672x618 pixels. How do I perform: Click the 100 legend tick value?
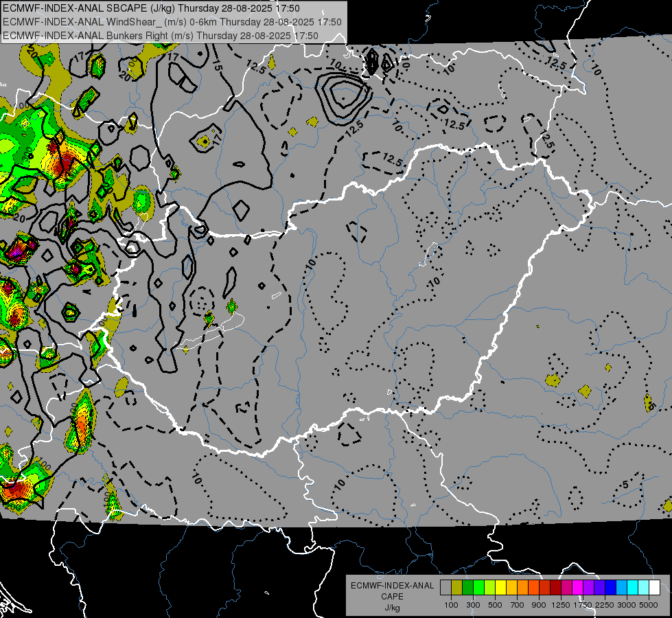[x=451, y=605]
